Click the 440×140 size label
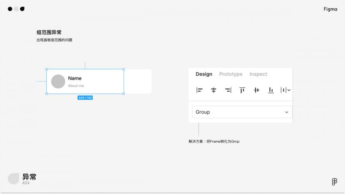 tap(85, 98)
